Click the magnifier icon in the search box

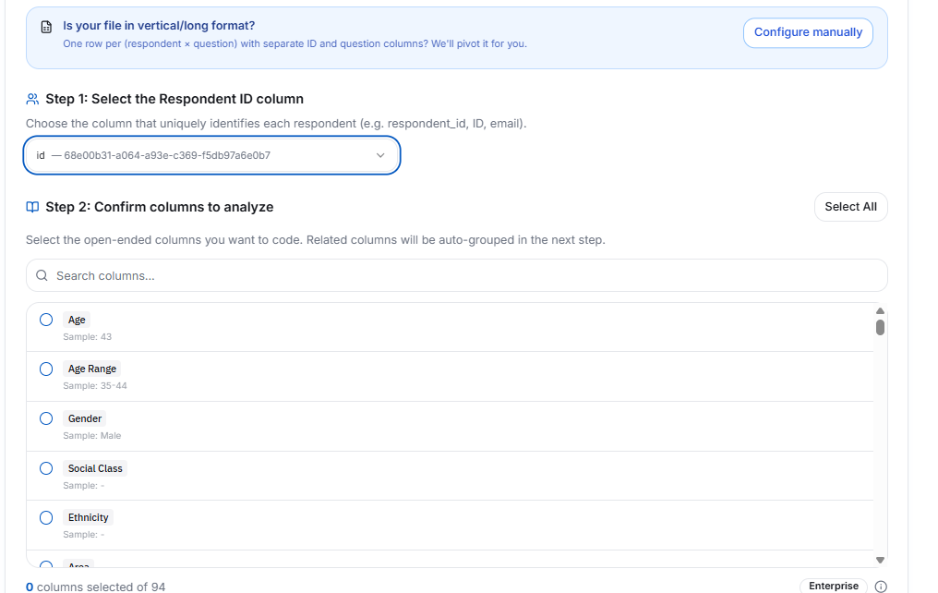(42, 275)
